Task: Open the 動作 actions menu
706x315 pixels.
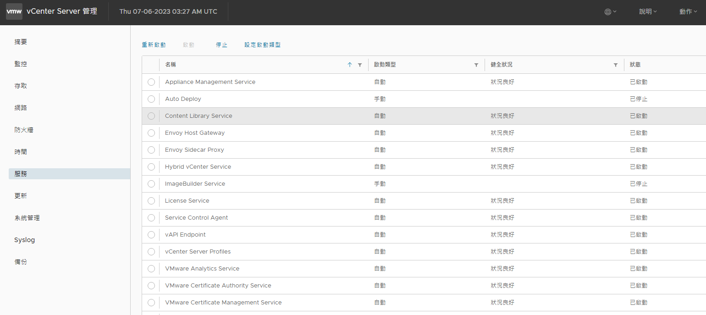Action: 688,12
